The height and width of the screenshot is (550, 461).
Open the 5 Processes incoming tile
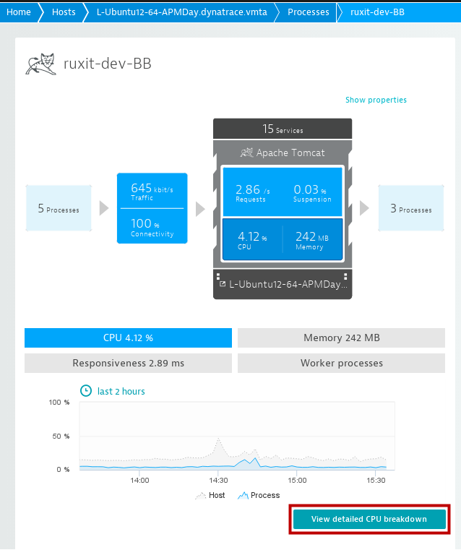click(x=59, y=208)
